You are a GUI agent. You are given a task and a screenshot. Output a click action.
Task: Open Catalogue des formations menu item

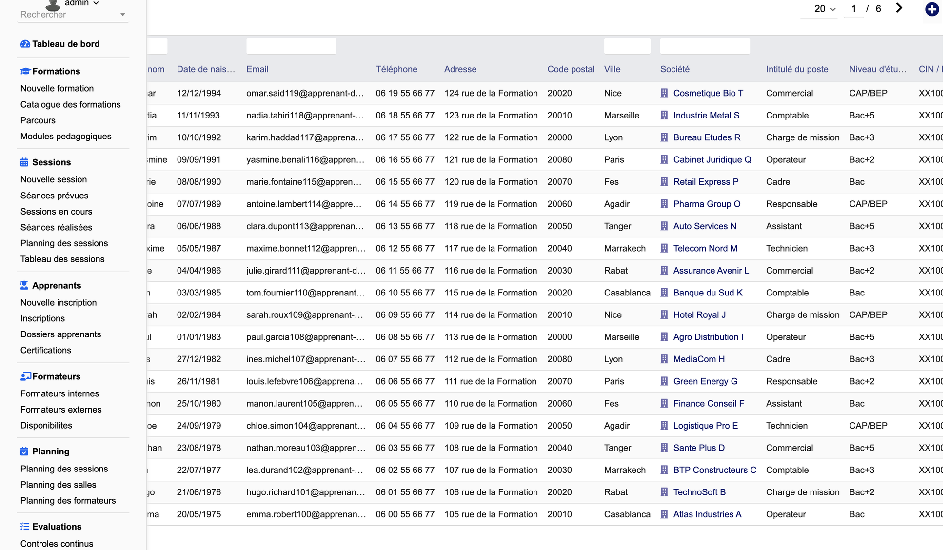[70, 104]
